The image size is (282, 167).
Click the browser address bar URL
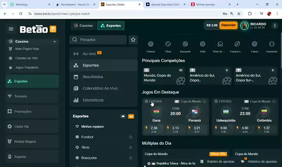pos(62,14)
